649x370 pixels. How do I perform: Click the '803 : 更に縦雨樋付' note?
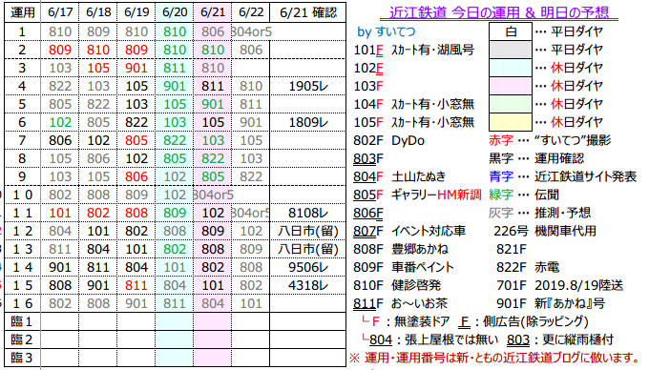coord(559,340)
